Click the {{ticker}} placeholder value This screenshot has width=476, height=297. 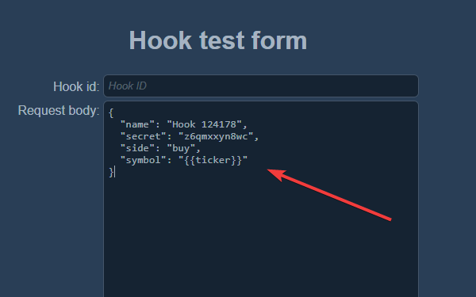point(213,160)
